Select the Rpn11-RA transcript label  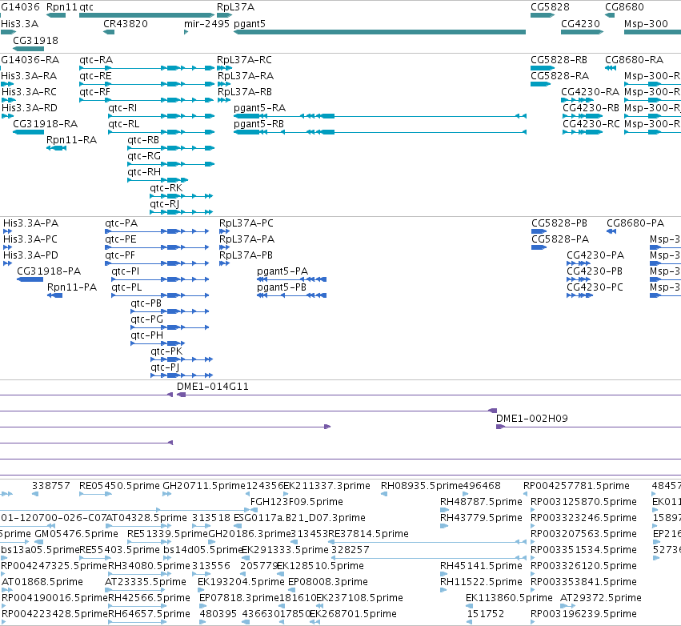[72, 140]
